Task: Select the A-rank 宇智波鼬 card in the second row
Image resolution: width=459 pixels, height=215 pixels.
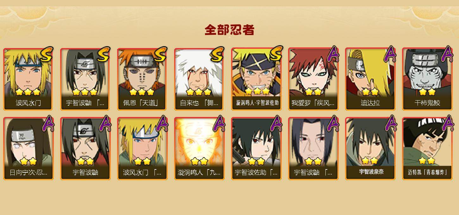Action: tap(85, 149)
